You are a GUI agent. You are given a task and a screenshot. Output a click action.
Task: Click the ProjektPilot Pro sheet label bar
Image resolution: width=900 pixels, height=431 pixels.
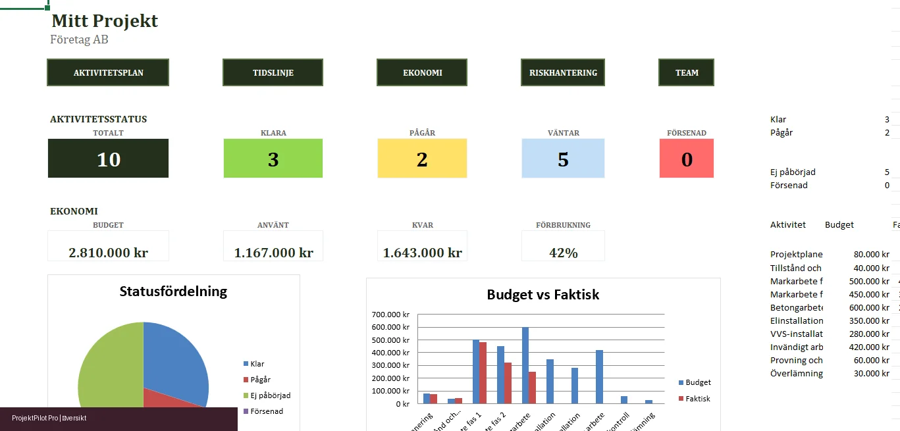tap(119, 418)
